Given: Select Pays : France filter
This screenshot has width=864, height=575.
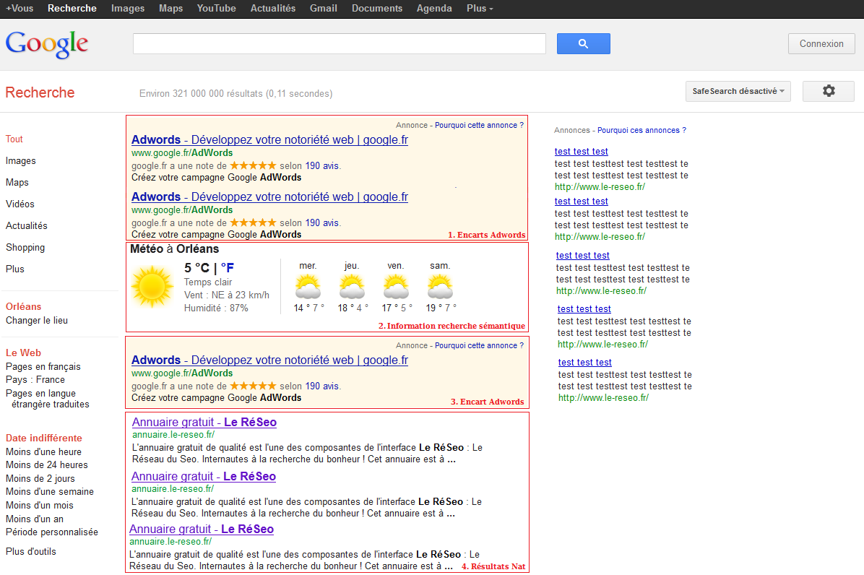Looking at the screenshot, I should [35, 380].
